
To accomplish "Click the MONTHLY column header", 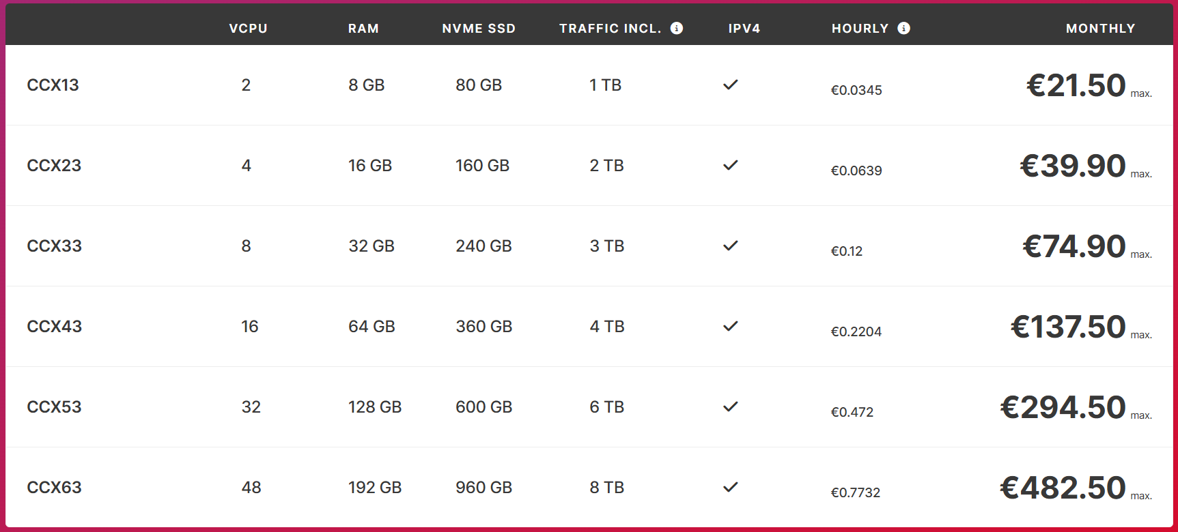I will 1101,29.
